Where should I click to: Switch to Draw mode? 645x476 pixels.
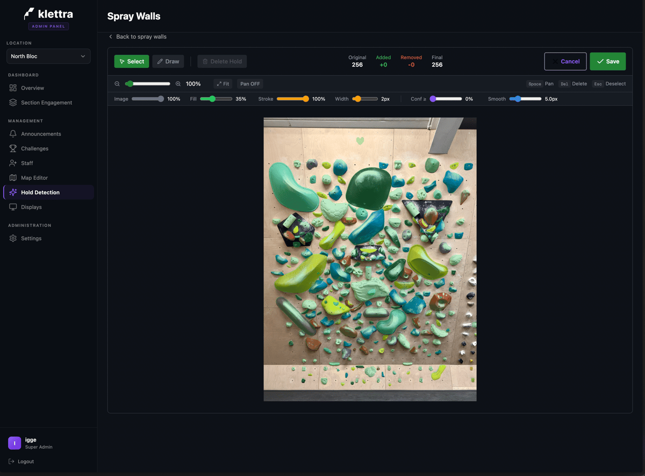(x=168, y=61)
